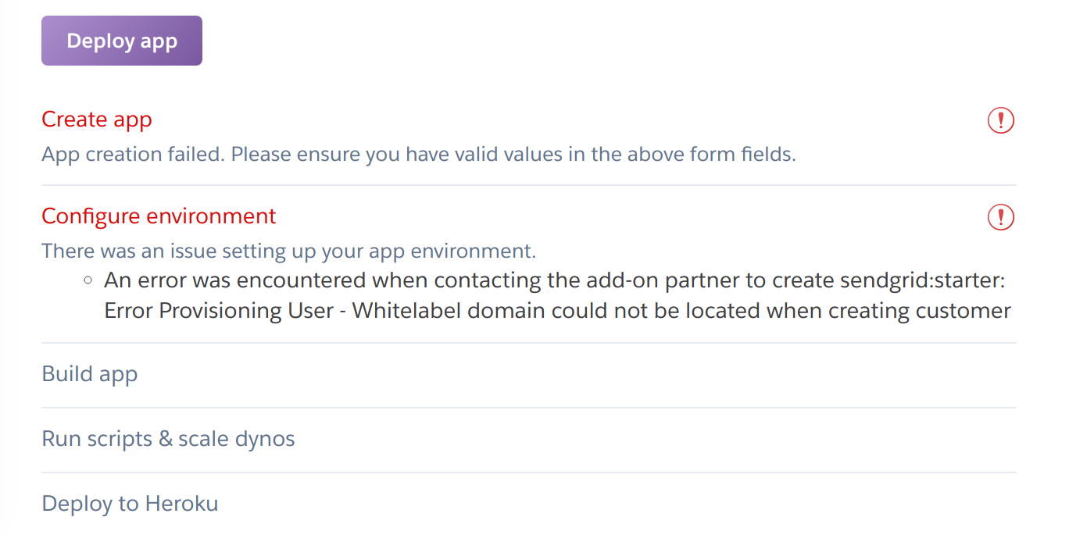This screenshot has width=1069, height=542.
Task: Click the Deploy to Heroku step label
Action: [130, 504]
